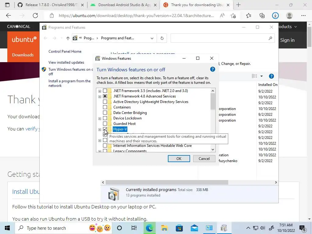This screenshot has height=234, width=312.
Task: Click the Edge back arrow
Action: [x=9, y=16]
